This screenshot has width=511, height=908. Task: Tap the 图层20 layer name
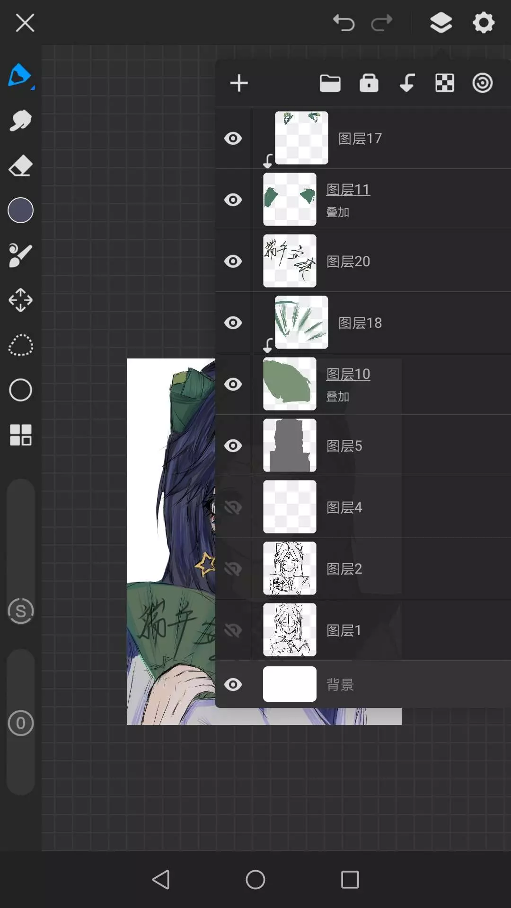pyautogui.click(x=348, y=262)
